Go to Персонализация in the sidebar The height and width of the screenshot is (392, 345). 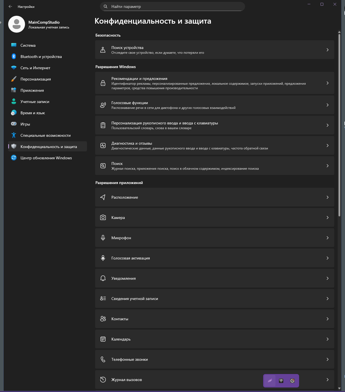click(35, 79)
